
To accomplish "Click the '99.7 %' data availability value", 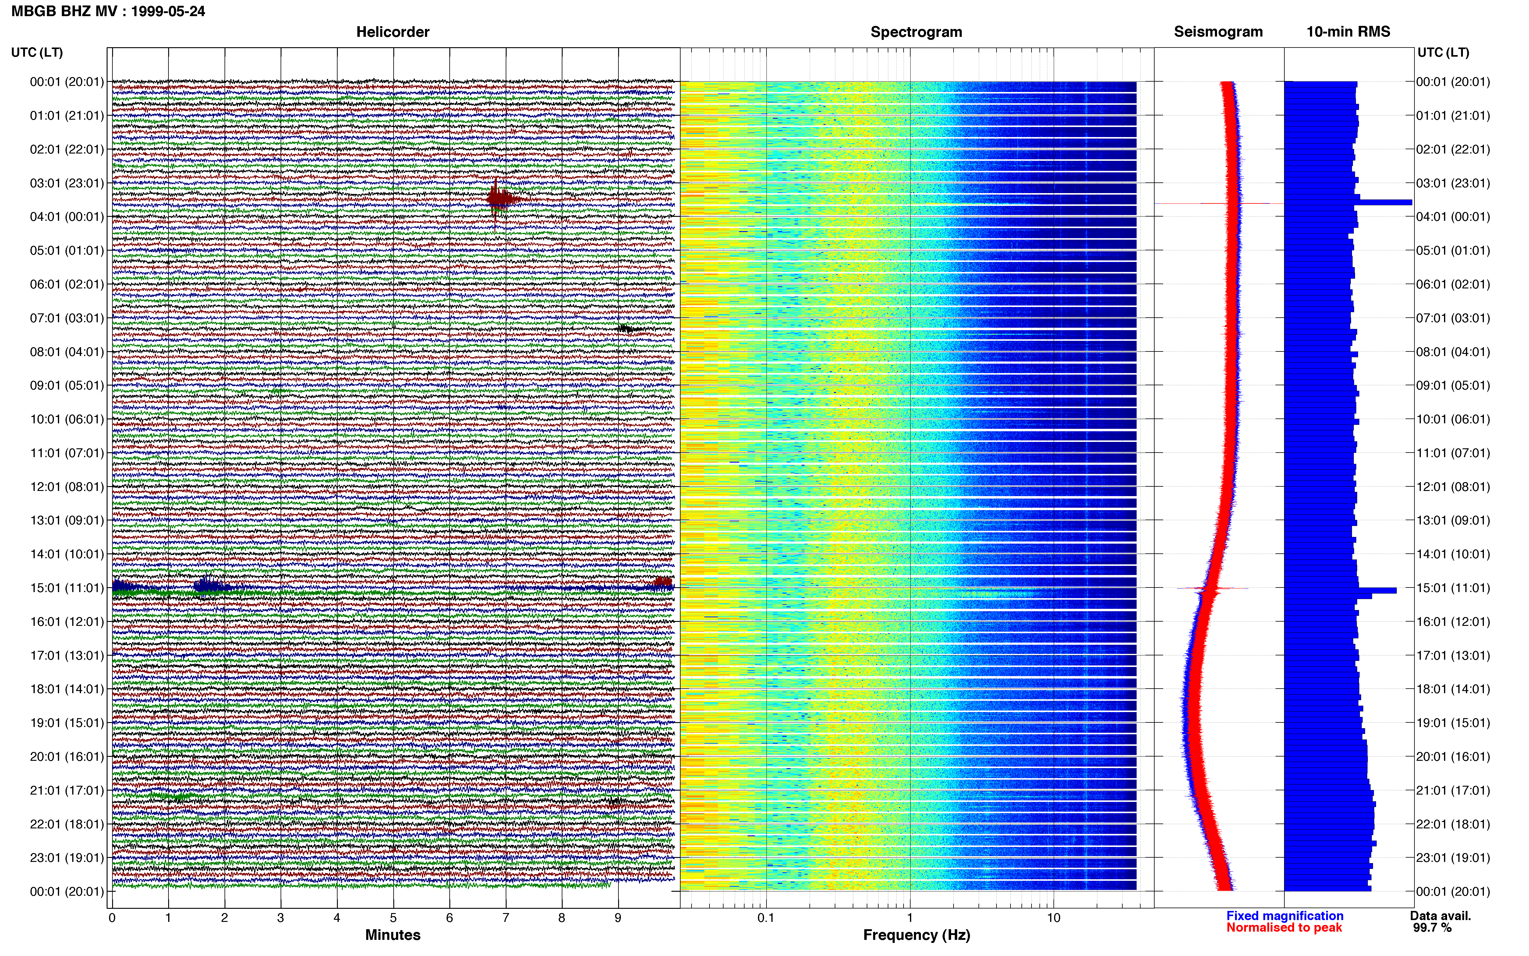I will pos(1432,928).
